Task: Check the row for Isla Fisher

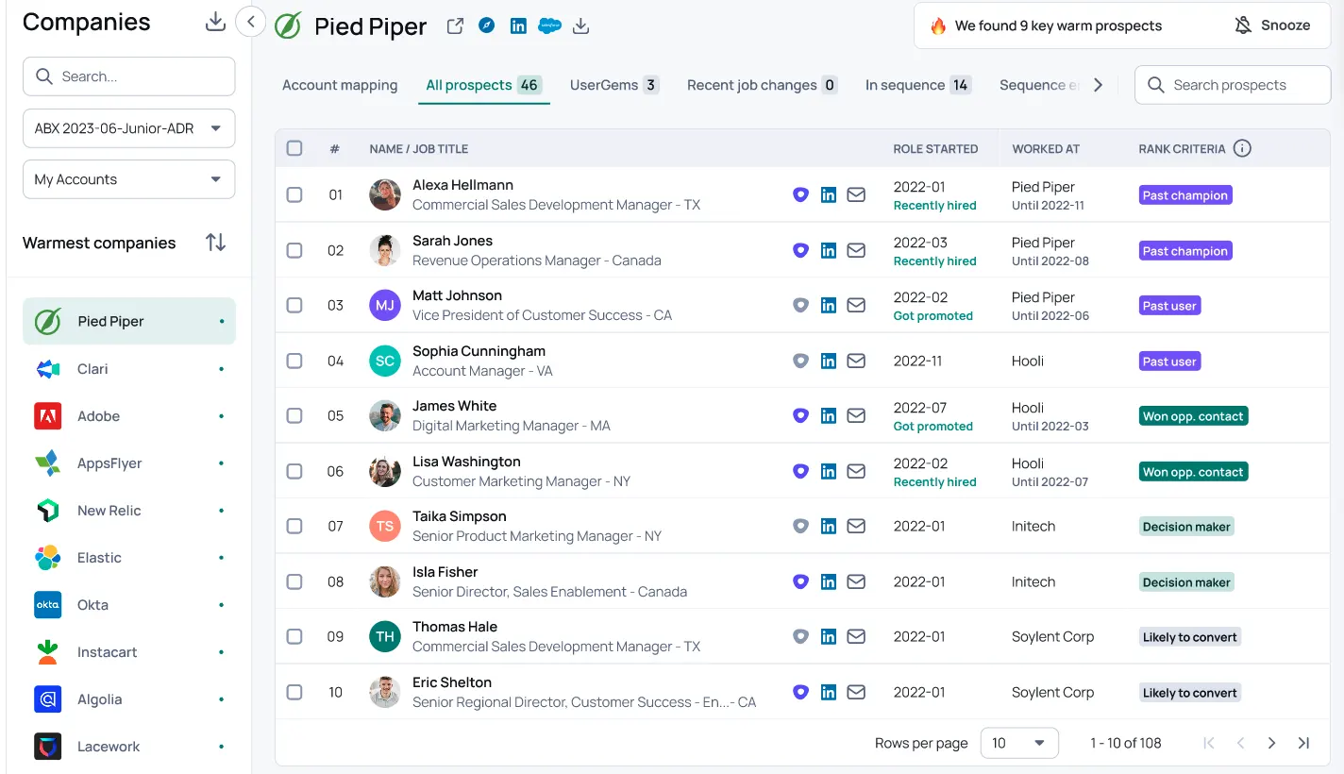Action: 294,581
